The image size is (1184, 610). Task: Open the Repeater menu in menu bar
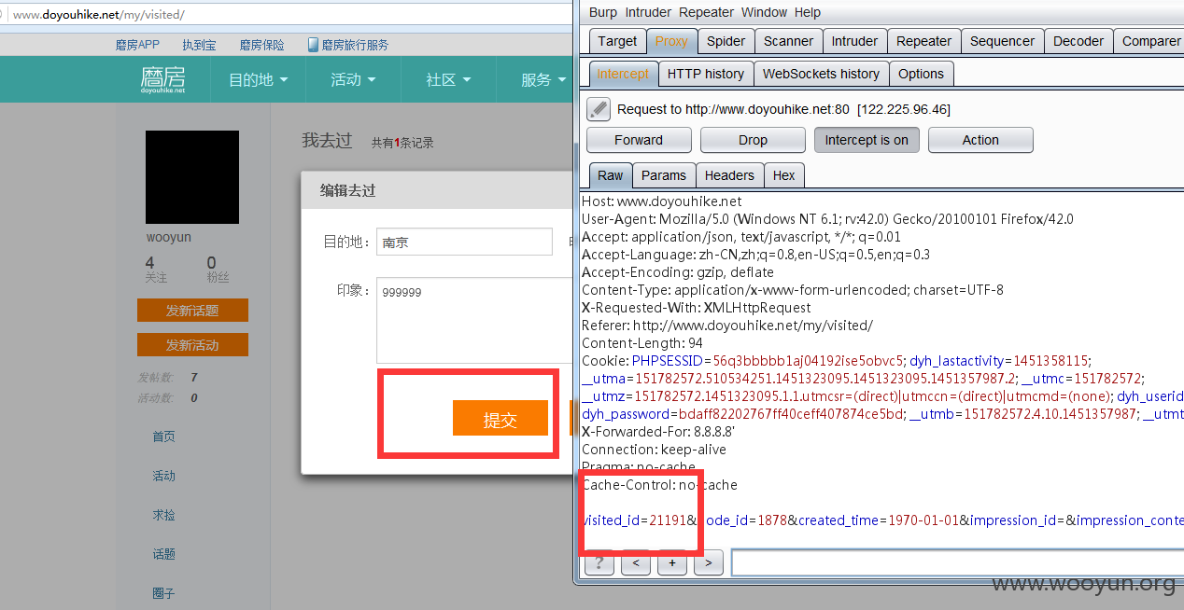coord(706,12)
